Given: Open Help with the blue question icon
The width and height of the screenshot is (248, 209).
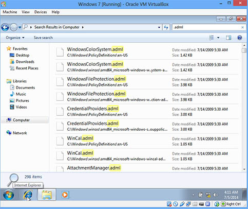Looking at the screenshot, I should tap(240, 38).
